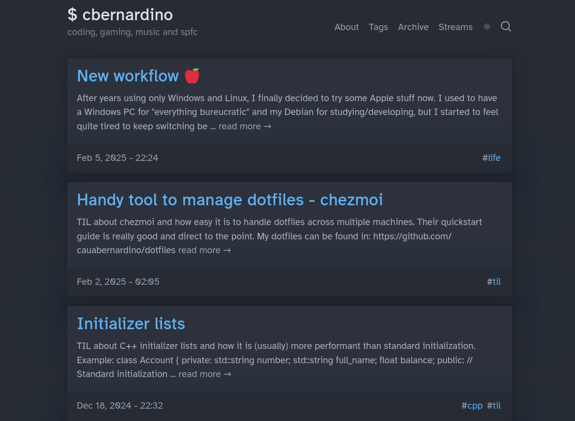This screenshot has height=421, width=575.
Task: Toggle light theme with sun icon
Action: (x=487, y=27)
